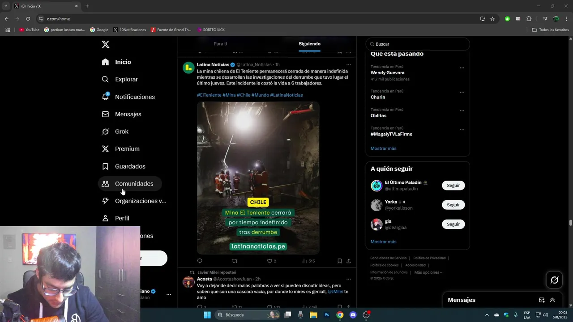Viewport: 573px width, 322px height.
Task: Reload the page
Action: tap(28, 19)
